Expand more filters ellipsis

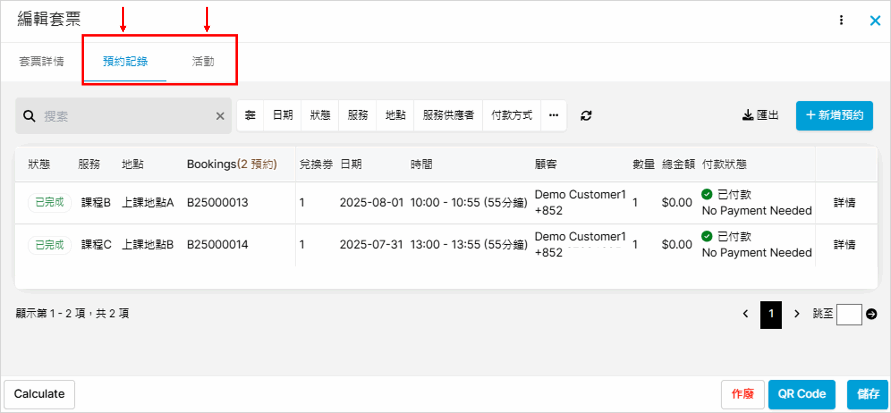554,115
